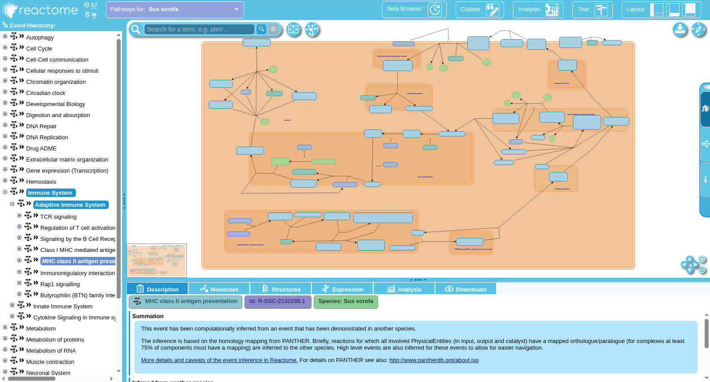Pan the diagram up arrow
710x382 pixels.
coord(690,259)
